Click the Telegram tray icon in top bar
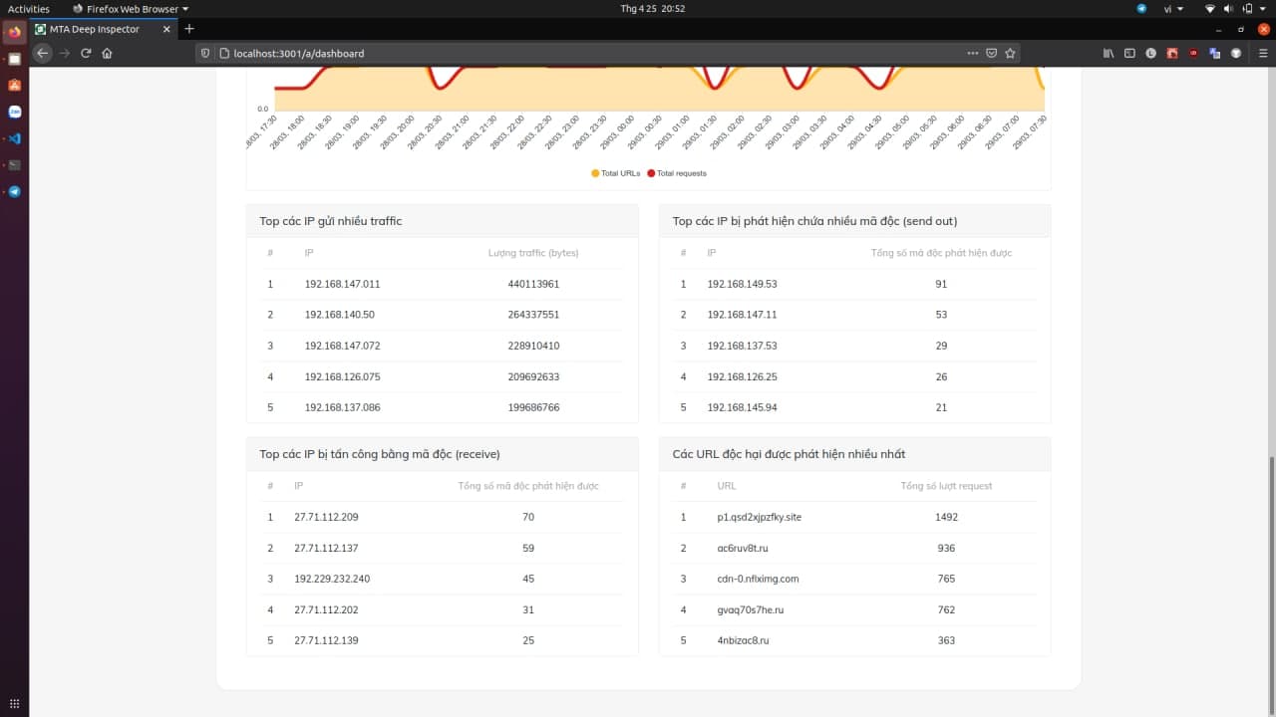The width and height of the screenshot is (1276, 717). point(1141,8)
